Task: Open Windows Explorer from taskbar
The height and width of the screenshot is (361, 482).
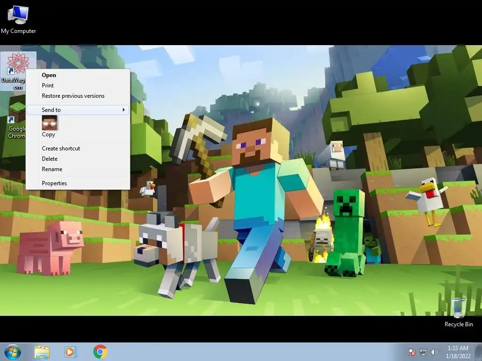Action: 42,352
